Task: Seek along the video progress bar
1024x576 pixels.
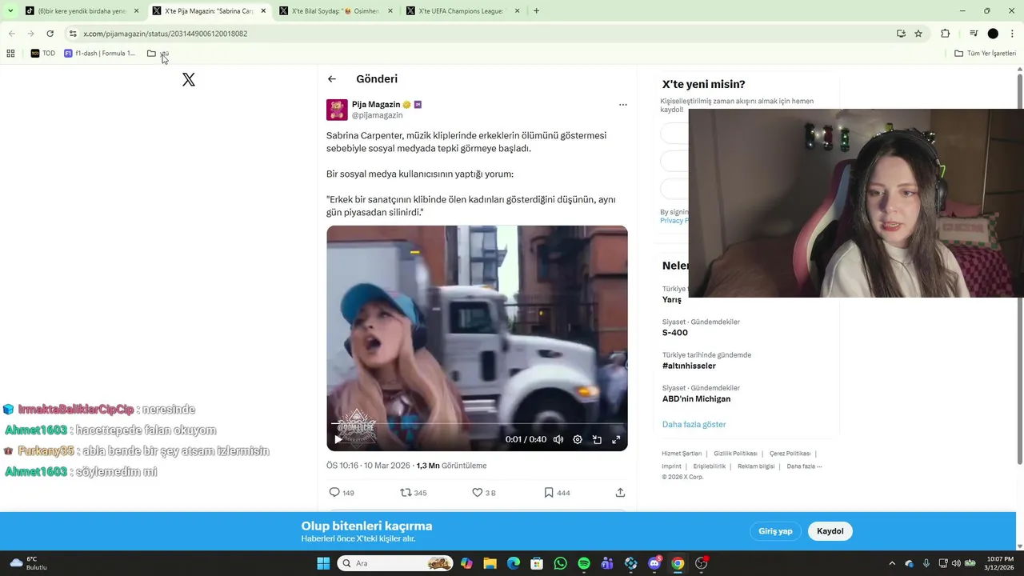Action: coord(477,423)
